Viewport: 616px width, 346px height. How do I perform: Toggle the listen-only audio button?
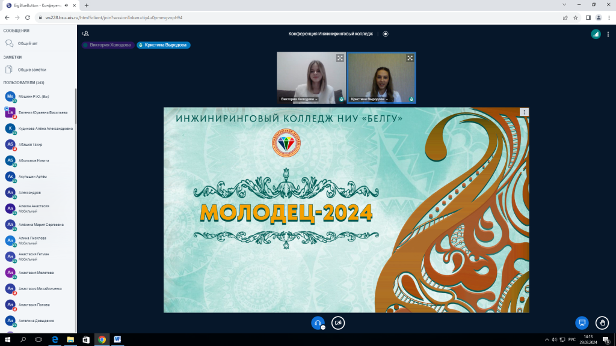point(318,323)
